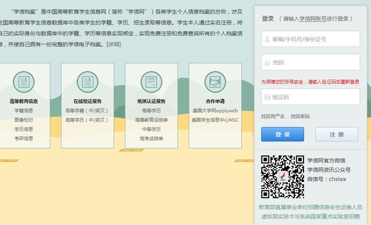Open 高等学籍（中/英文）link
This screenshot has height=225, width=371.
[87, 111]
